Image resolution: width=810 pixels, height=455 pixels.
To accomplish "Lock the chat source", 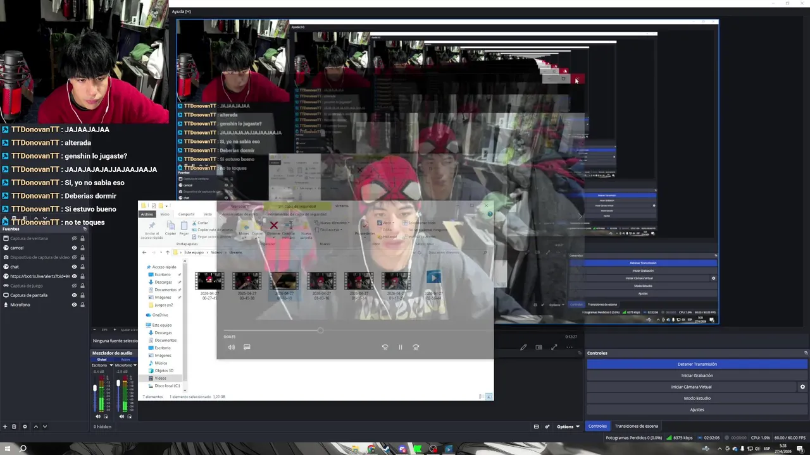I will click(82, 267).
